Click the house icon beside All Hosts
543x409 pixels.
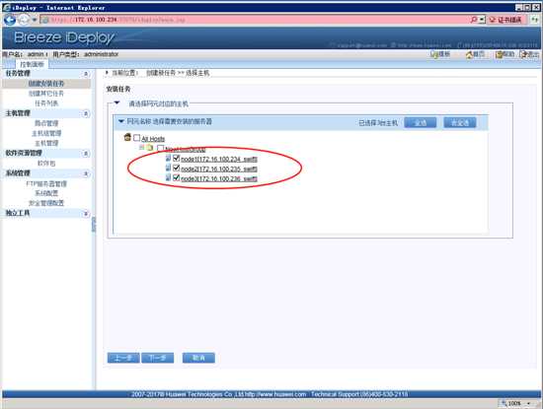(127, 138)
